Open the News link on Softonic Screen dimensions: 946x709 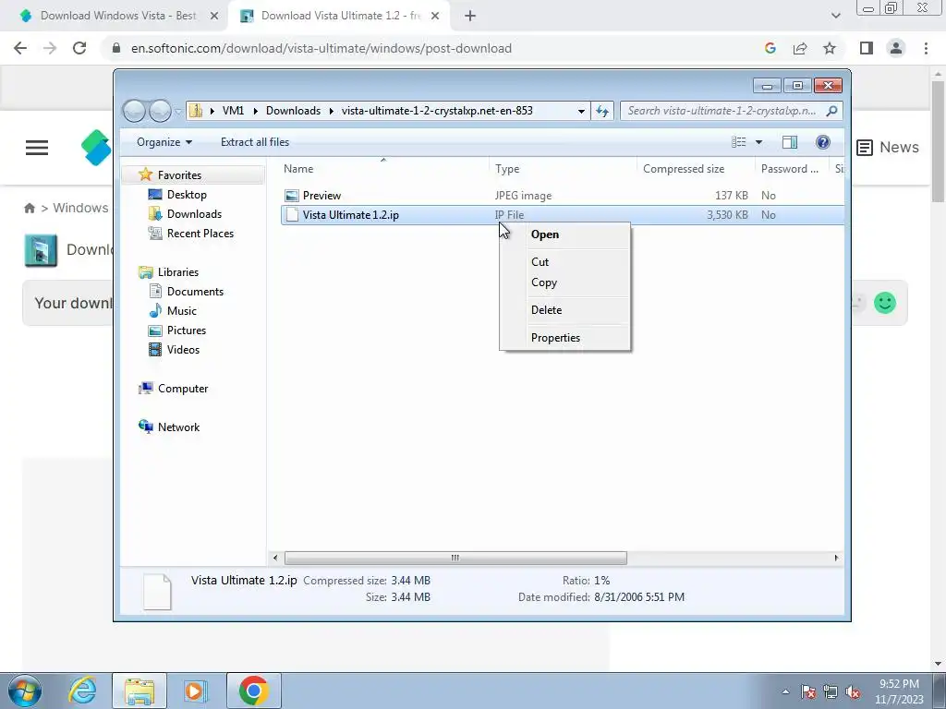(888, 148)
